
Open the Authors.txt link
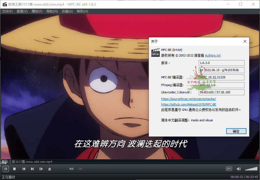pos(213,55)
